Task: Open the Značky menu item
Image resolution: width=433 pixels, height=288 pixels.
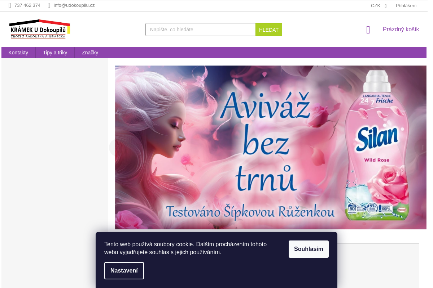Action: pos(90,53)
